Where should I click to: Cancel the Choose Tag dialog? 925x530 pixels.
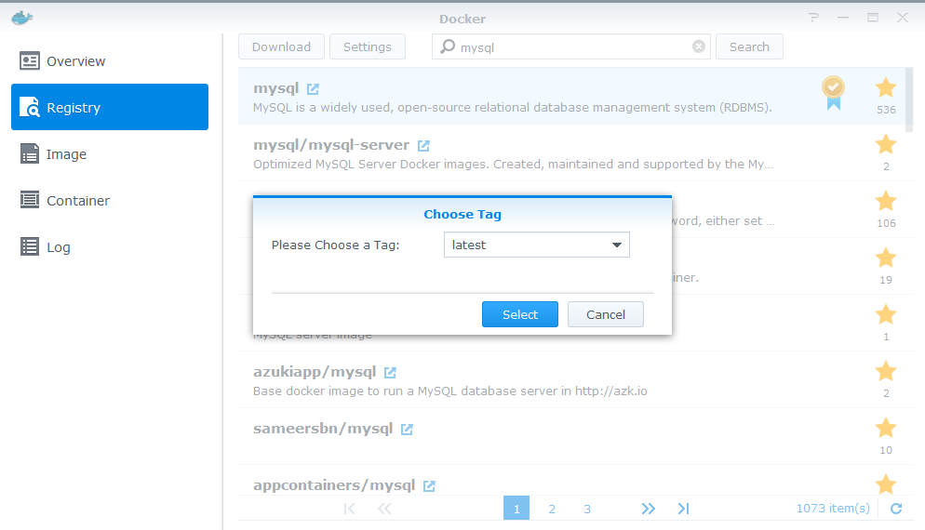(x=605, y=314)
